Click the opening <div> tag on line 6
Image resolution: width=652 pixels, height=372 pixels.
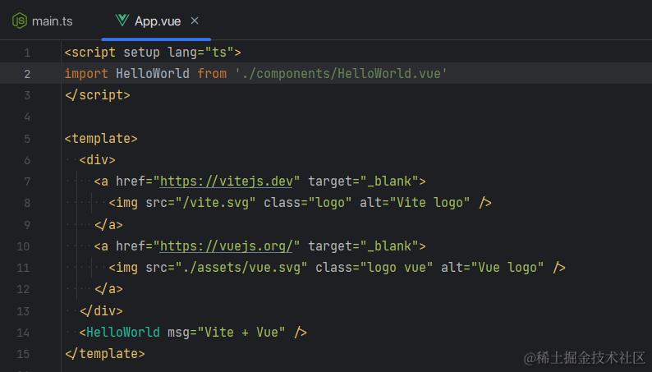coord(97,160)
